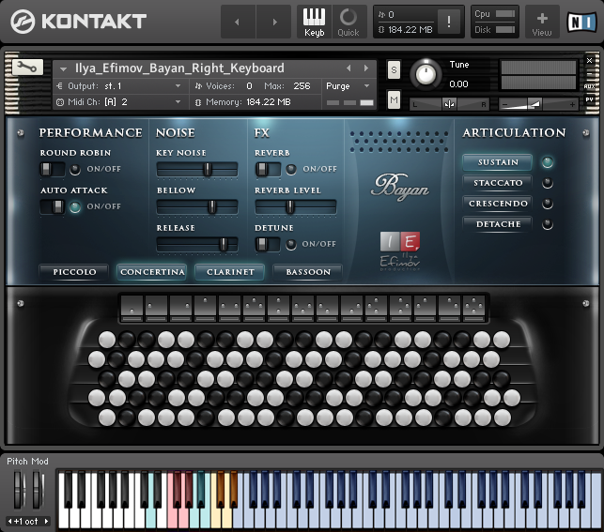The width and height of the screenshot is (604, 532).
Task: Select the Crescendo articulation
Action: tap(498, 203)
